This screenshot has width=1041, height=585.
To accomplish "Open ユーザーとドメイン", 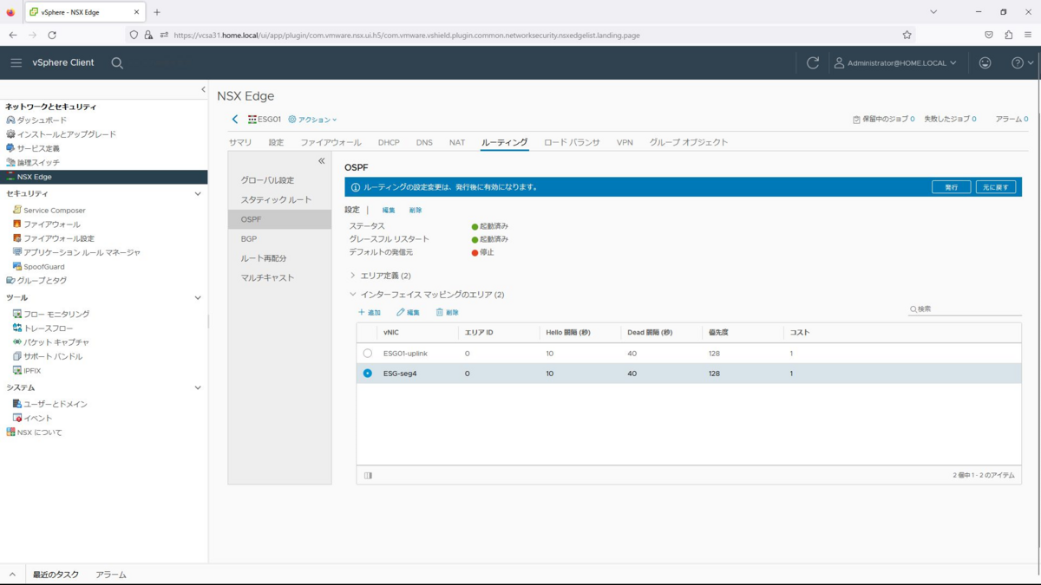I will [x=55, y=404].
